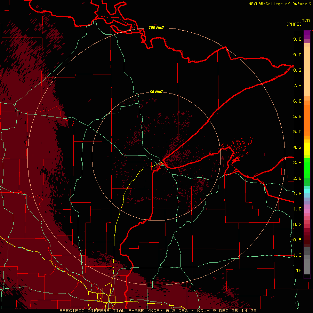Click the 9.0 scale value
Viewport: 313px width, 313px height.
click(297, 55)
